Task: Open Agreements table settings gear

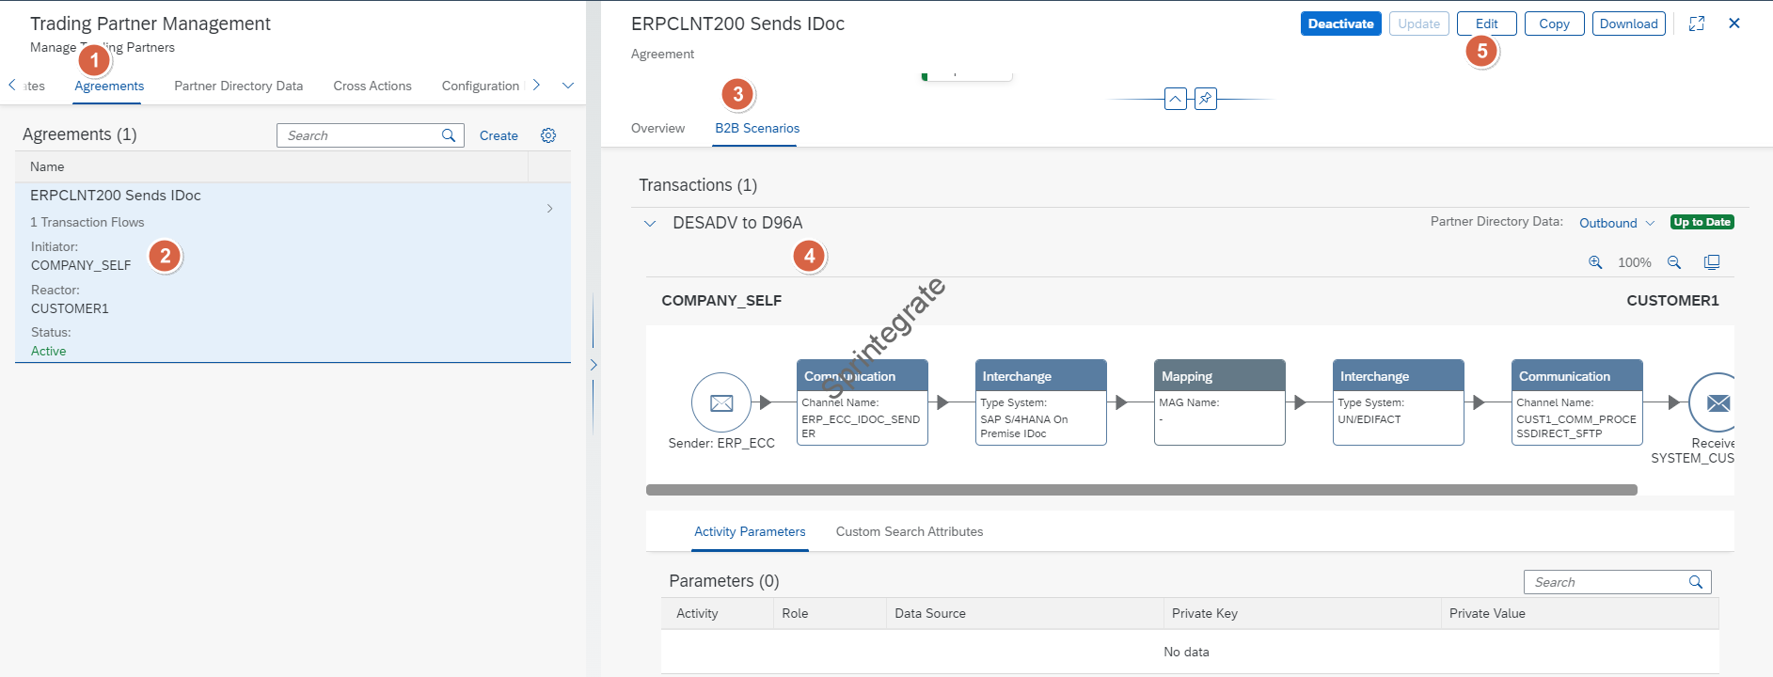Action: [x=548, y=135]
